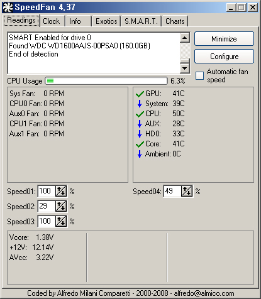Click the Speed01 value field
Image resolution: width=261 pixels, height=299 pixels.
[x=47, y=191]
